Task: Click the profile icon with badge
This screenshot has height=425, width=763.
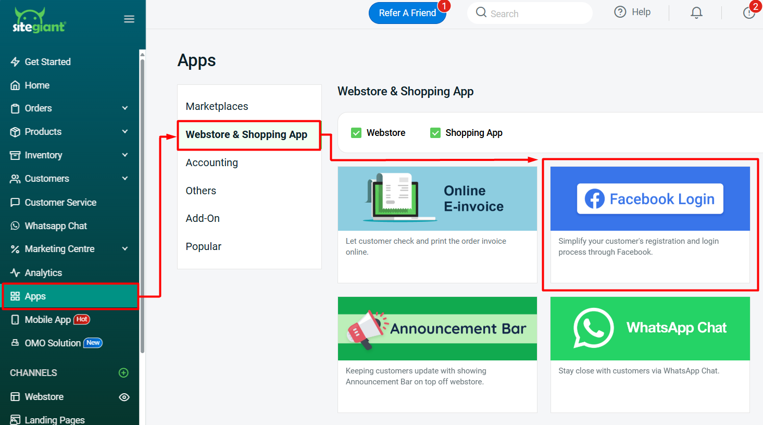Action: tap(749, 13)
